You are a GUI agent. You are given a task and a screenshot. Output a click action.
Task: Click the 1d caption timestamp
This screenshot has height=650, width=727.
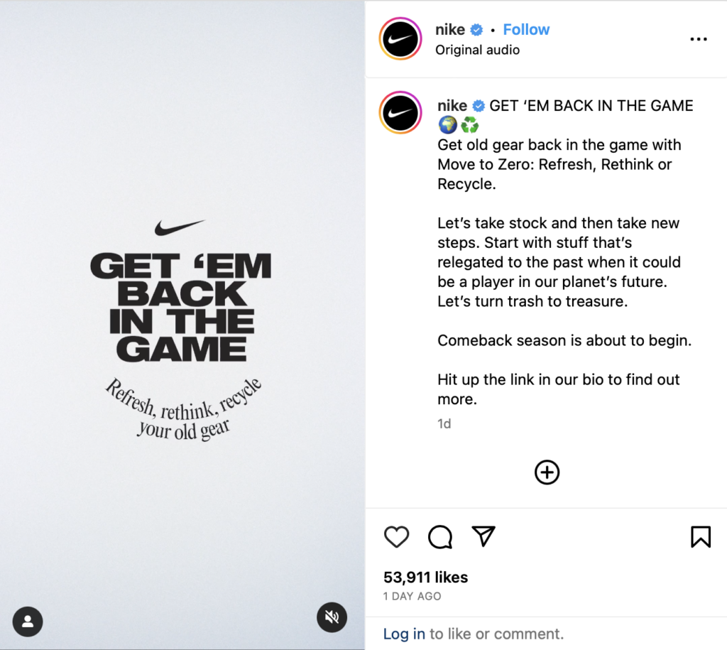click(444, 424)
